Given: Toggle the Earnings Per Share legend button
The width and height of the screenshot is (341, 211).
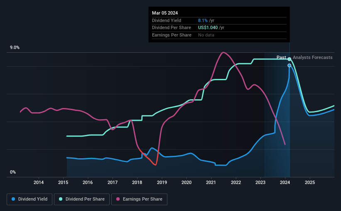Looking at the screenshot, I should [x=139, y=199].
